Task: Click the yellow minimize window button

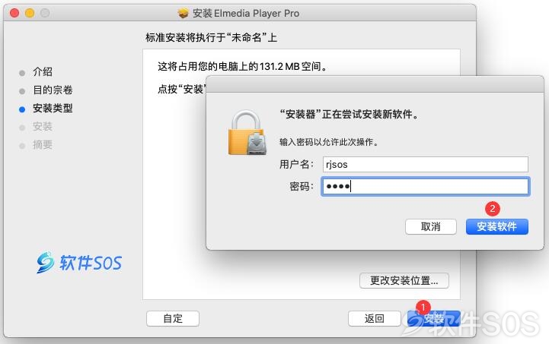Action: pyautogui.click(x=30, y=13)
